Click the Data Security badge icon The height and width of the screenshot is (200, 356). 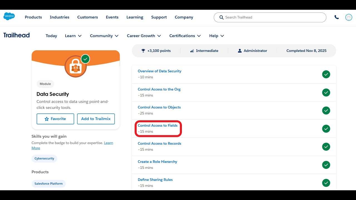[x=76, y=66]
